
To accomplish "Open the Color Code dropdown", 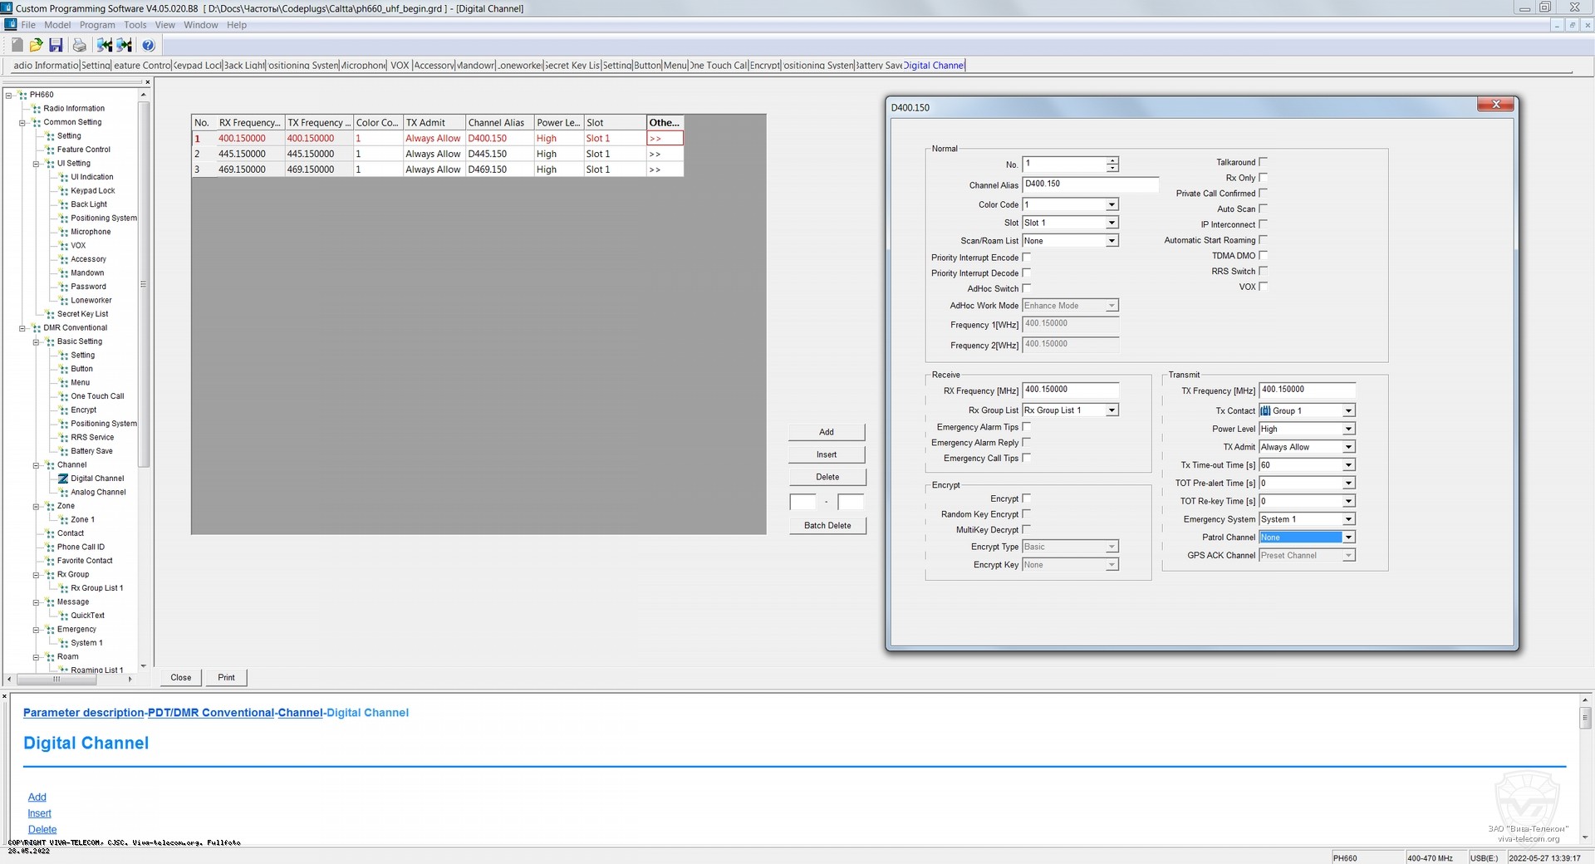I will [1112, 204].
